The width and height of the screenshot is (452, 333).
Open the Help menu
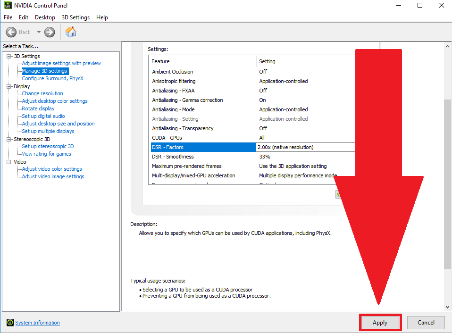(x=102, y=17)
